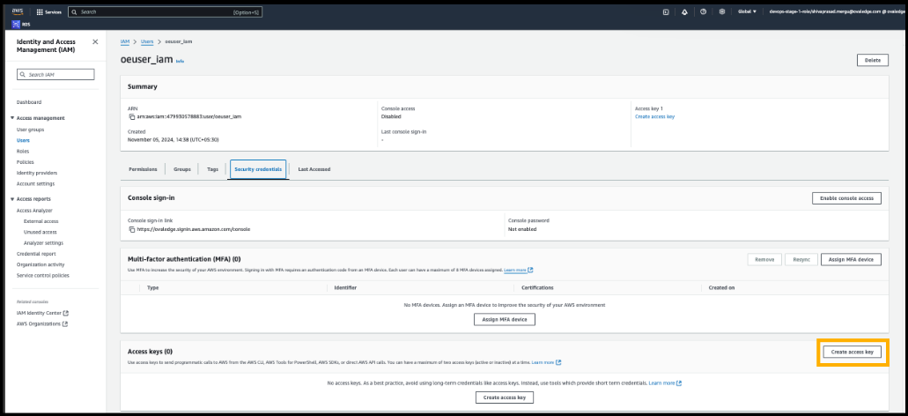Open External access in sidebar
This screenshot has width=908, height=416.
click(41, 221)
